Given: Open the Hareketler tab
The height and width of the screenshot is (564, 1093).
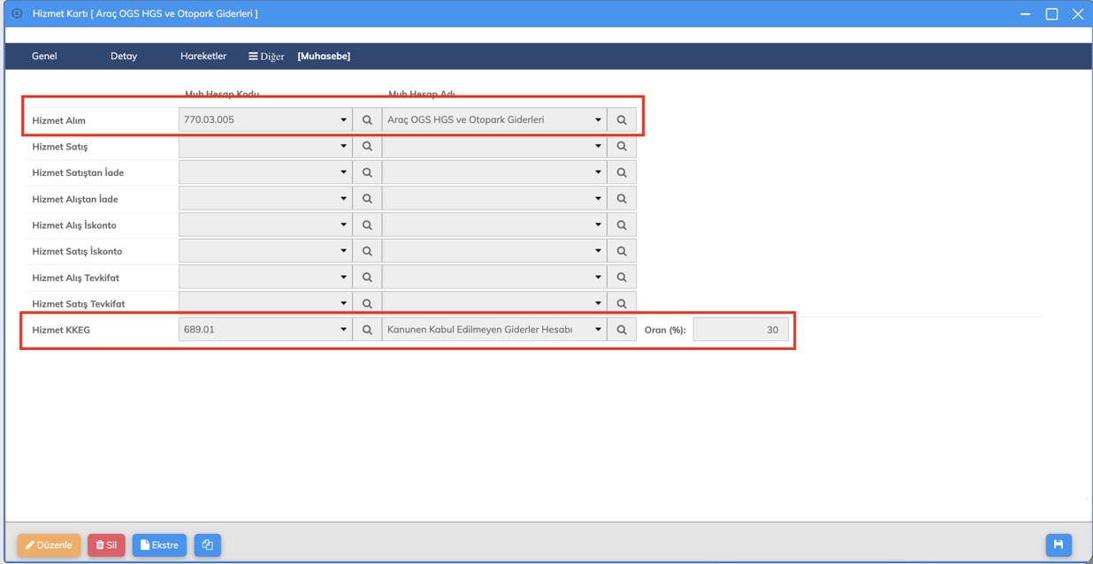Looking at the screenshot, I should (x=203, y=56).
